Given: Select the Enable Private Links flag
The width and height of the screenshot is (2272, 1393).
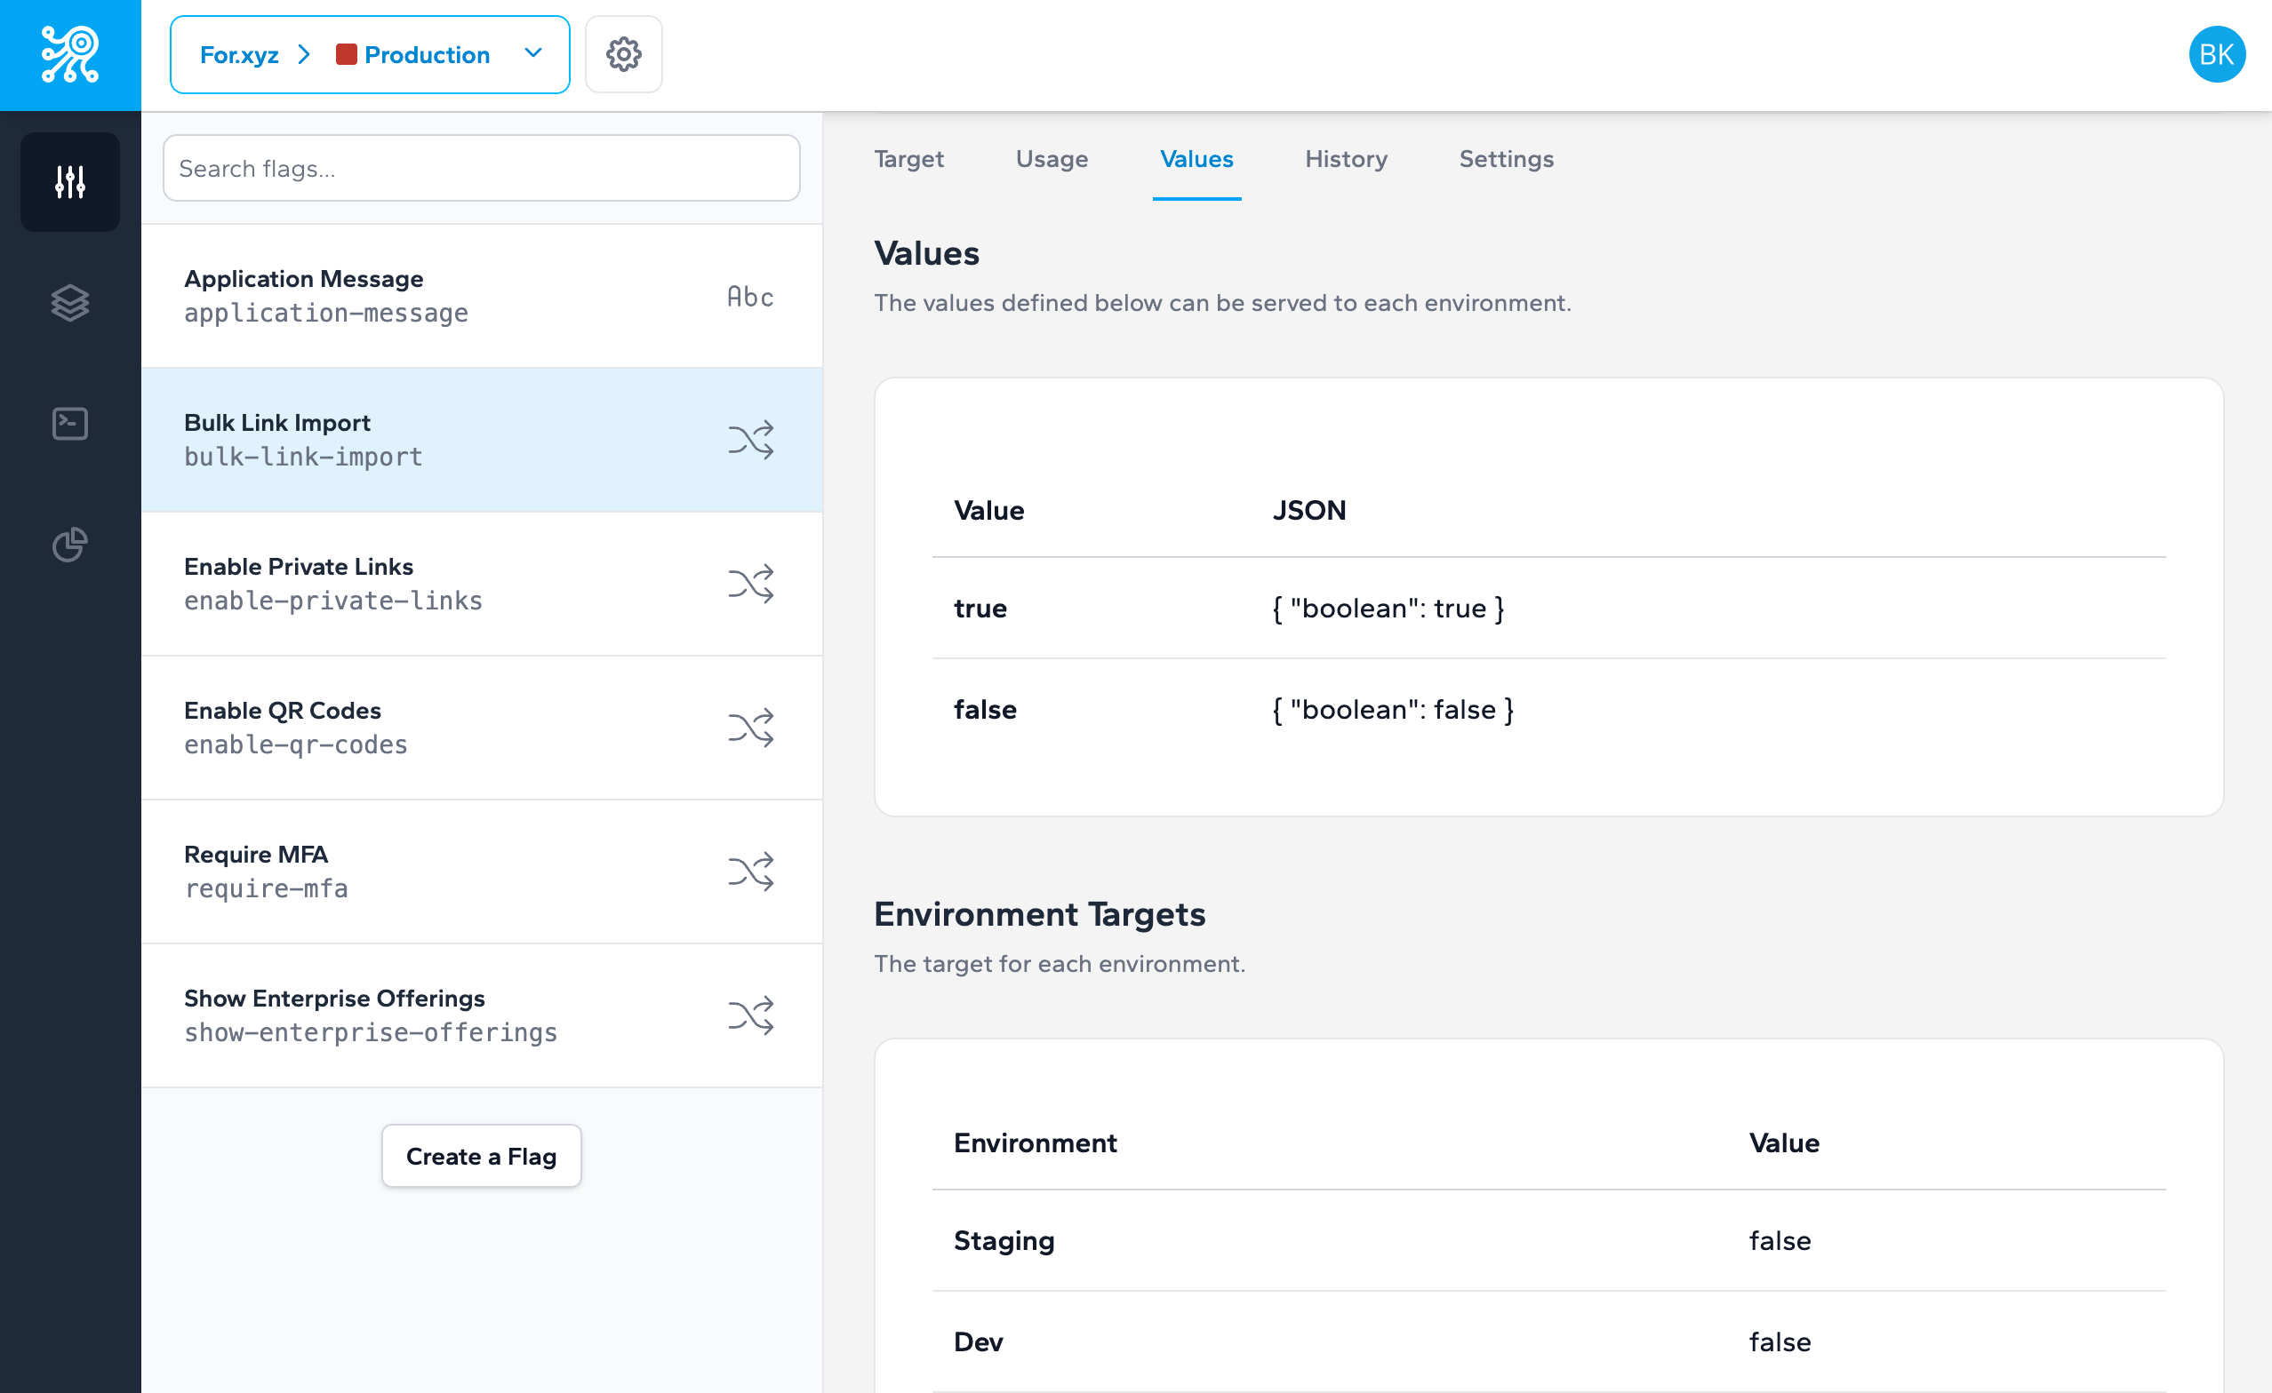Looking at the screenshot, I should pyautogui.click(x=369, y=583).
